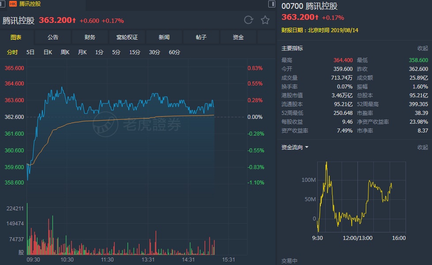Refresh the stock quote data

[x=248, y=20]
